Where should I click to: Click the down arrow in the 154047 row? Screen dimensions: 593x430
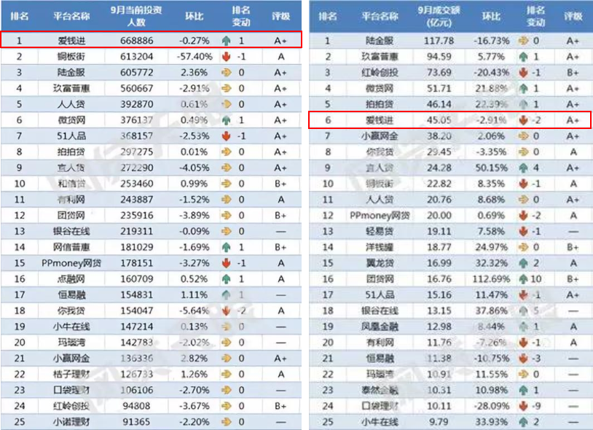226,311
